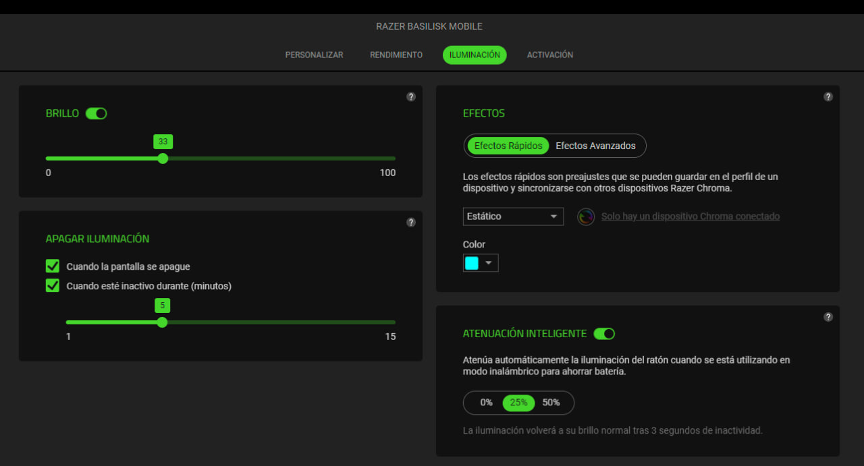864x466 pixels.
Task: Open the Personalizar tab
Action: [x=314, y=55]
